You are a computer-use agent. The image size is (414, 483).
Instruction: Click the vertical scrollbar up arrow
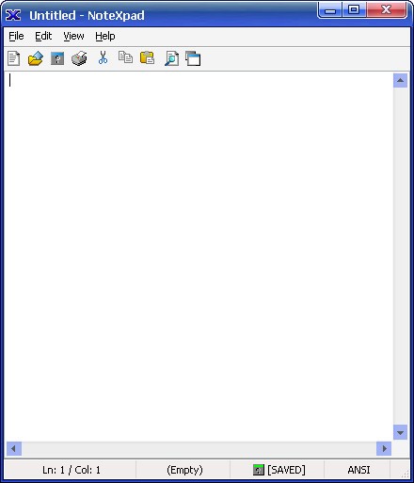(400, 80)
